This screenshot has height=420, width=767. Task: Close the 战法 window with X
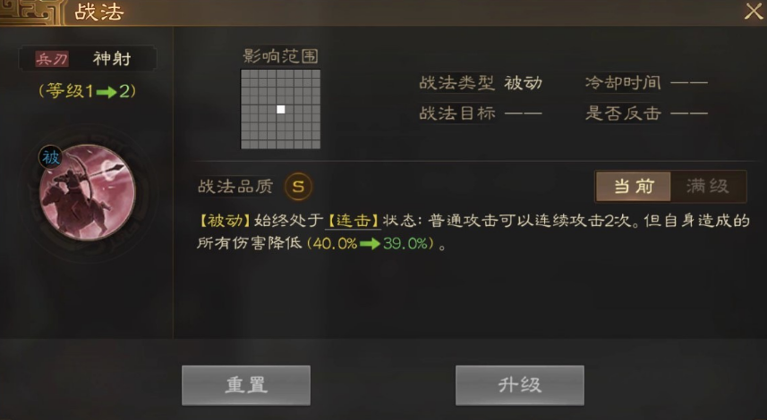(x=754, y=12)
